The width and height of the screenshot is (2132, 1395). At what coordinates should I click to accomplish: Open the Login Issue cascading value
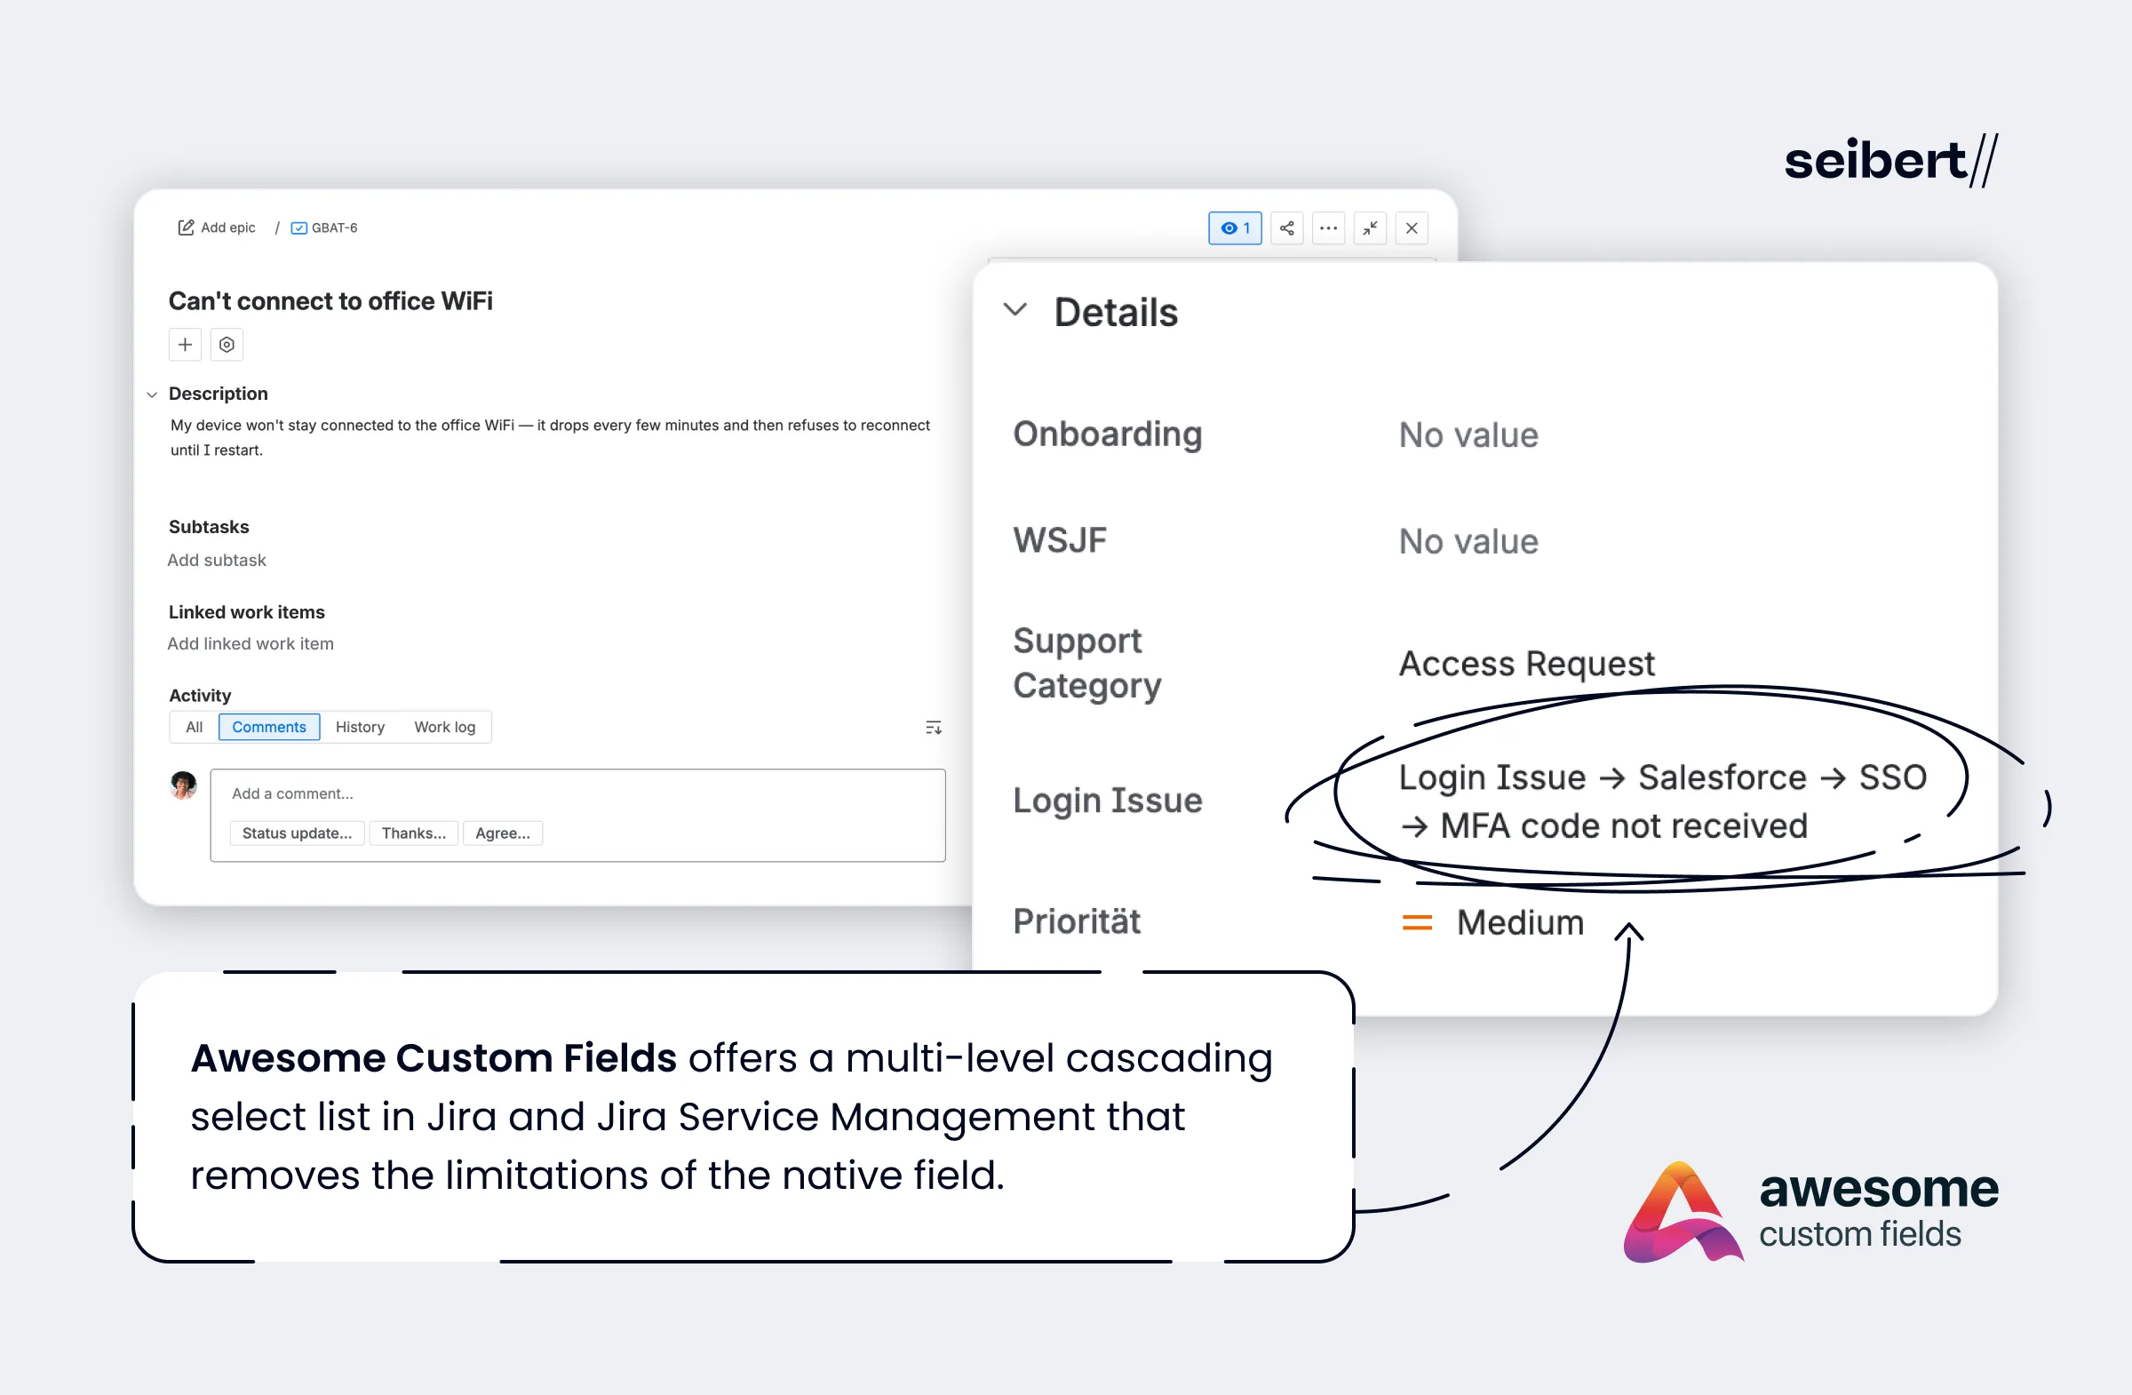(x=1663, y=801)
